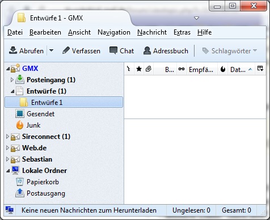This screenshot has height=220, width=270.
Task: Click the Lokale Ordner computer icon
Action: tap(15, 170)
